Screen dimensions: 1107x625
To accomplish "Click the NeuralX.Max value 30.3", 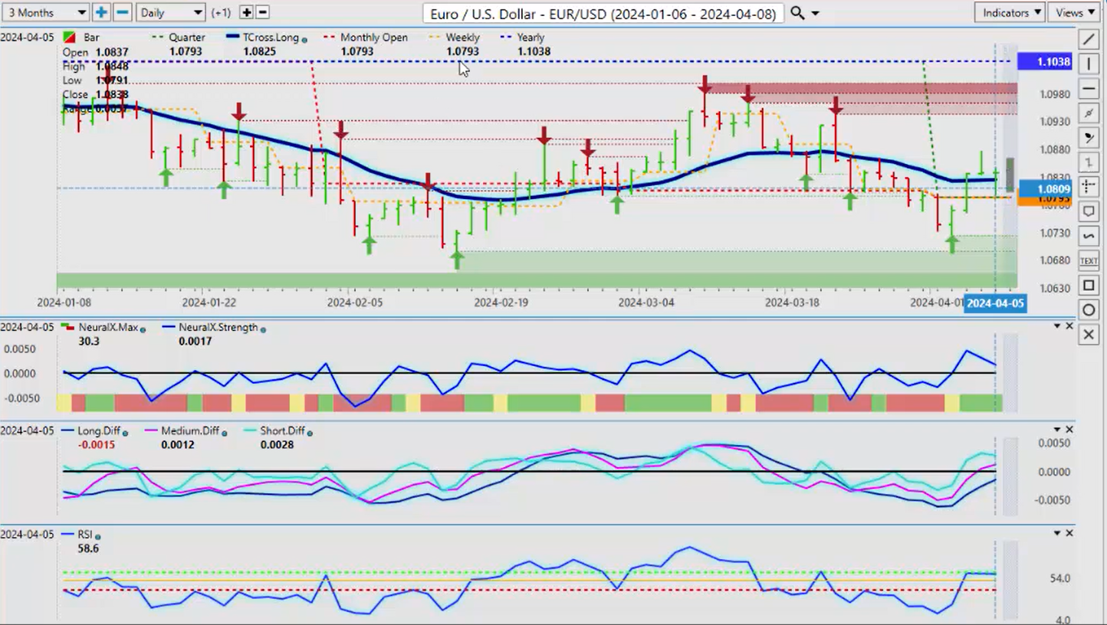I will tap(89, 341).
